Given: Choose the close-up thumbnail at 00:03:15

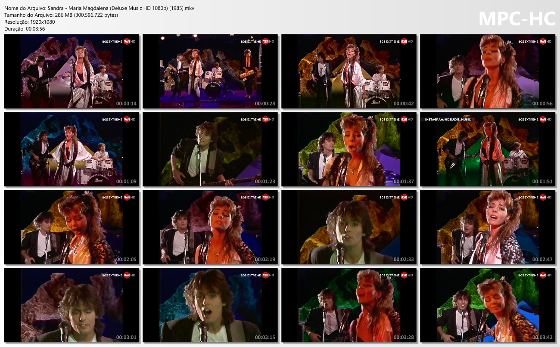Looking at the screenshot, I should (x=210, y=305).
